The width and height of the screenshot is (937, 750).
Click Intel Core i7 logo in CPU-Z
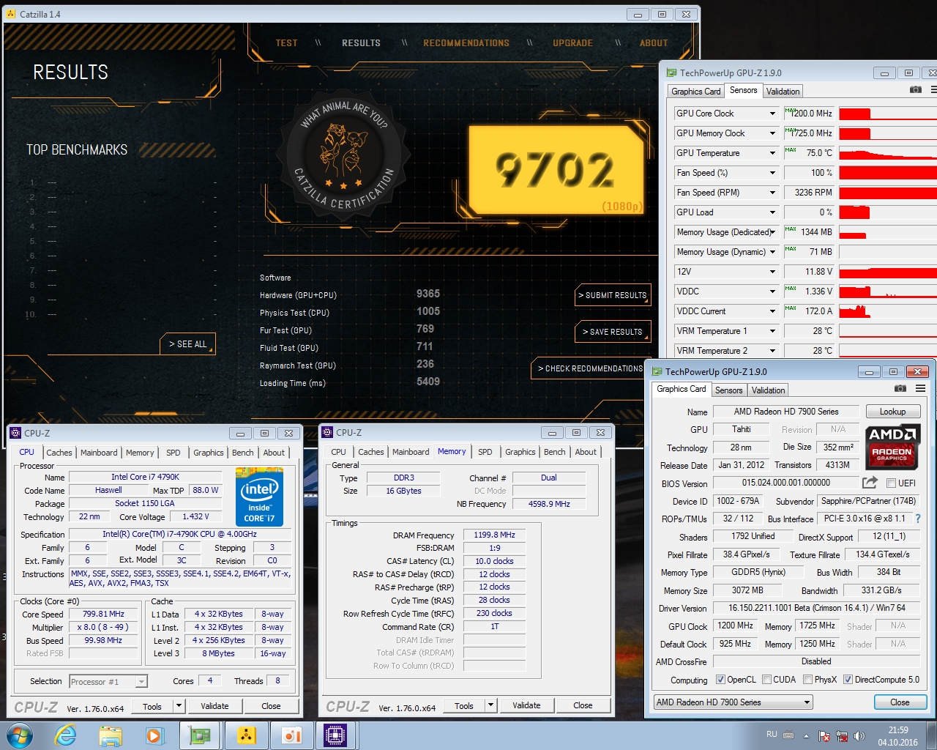[259, 497]
